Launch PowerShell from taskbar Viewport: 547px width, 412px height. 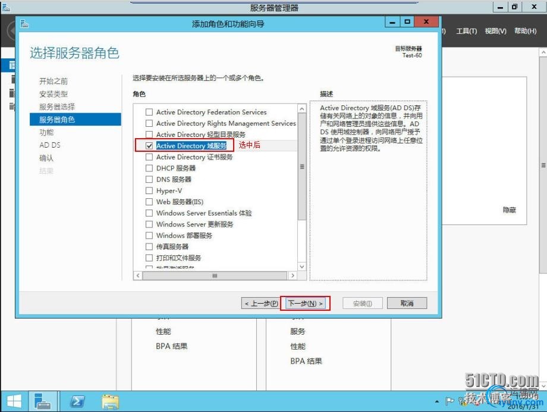[x=77, y=401]
